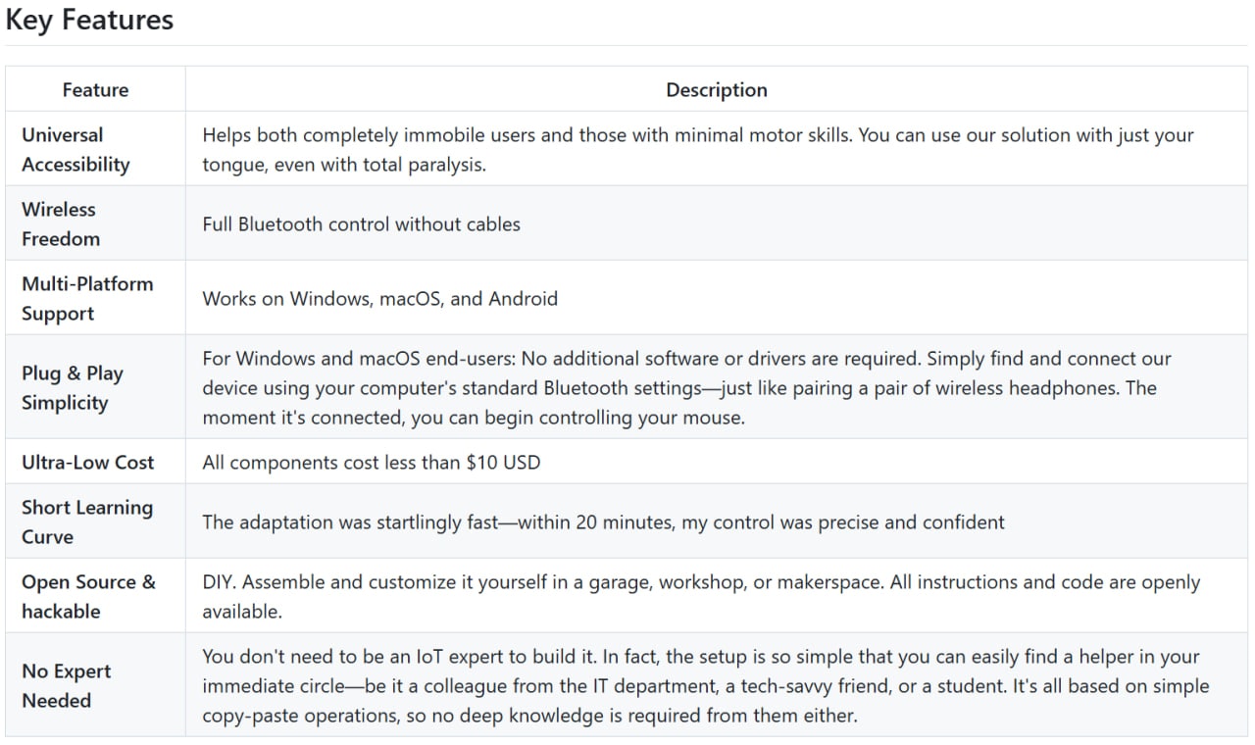Image resolution: width=1255 pixels, height=745 pixels.
Task: Click the horizontal rule under Key Features
Action: coord(626,45)
